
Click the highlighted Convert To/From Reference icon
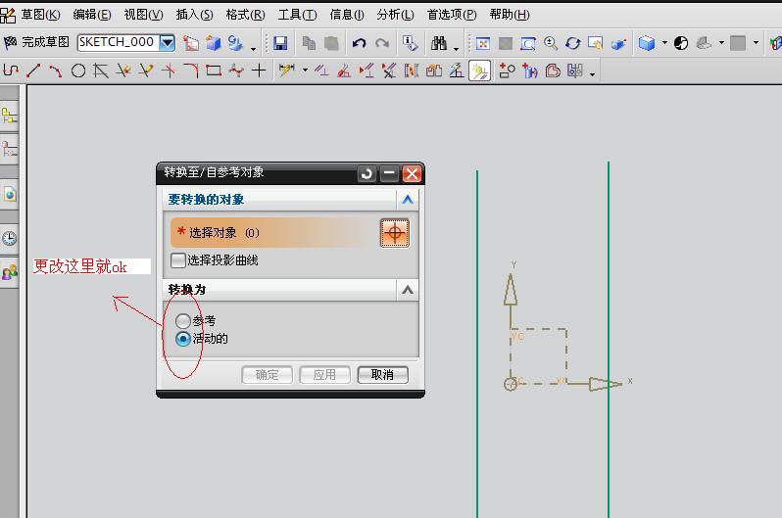tap(480, 71)
